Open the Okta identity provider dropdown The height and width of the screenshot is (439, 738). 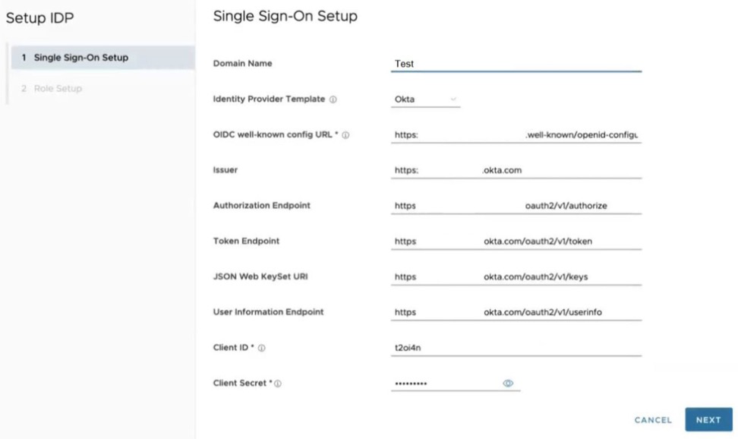(x=425, y=99)
